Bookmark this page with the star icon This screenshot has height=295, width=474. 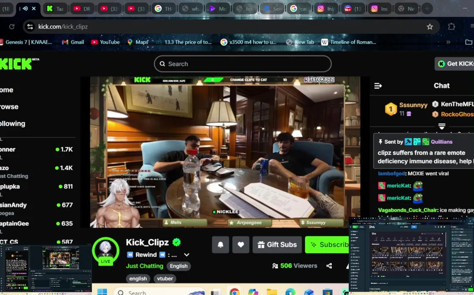tap(430, 27)
